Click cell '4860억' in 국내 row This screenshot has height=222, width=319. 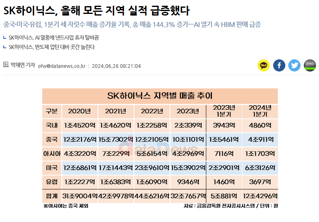pos(260,125)
